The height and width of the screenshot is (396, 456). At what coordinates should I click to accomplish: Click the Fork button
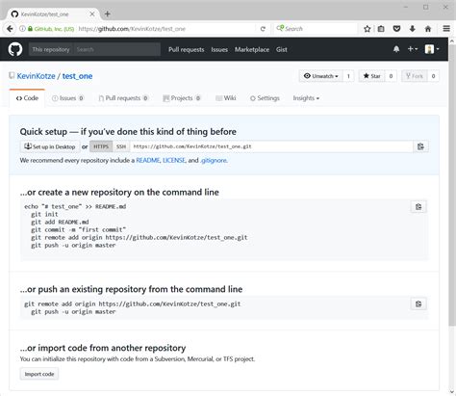tap(415, 76)
